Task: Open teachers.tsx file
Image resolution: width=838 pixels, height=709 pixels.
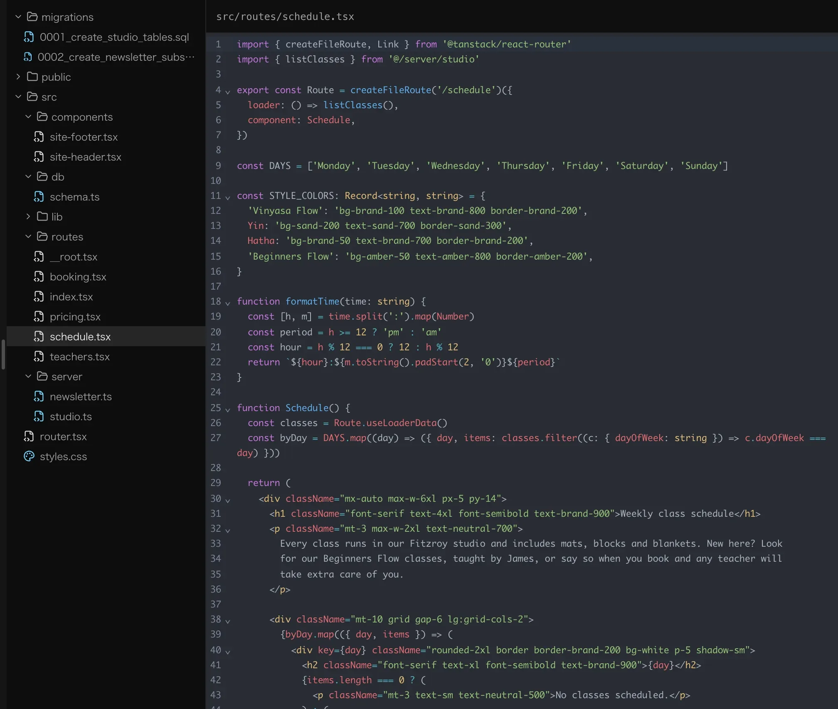Action: pos(106,357)
